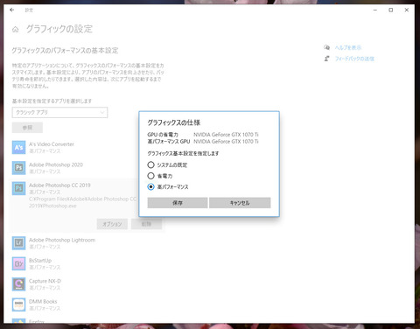Click the キャンセル button in dialog
The image size is (420, 329).
240,203
